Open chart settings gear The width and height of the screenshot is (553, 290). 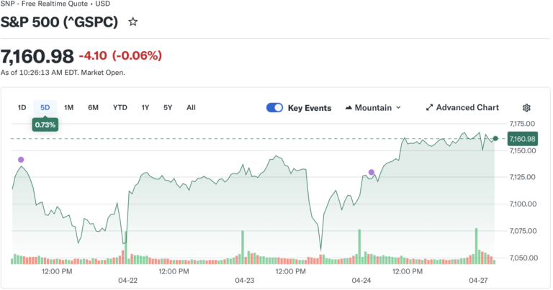click(x=526, y=108)
